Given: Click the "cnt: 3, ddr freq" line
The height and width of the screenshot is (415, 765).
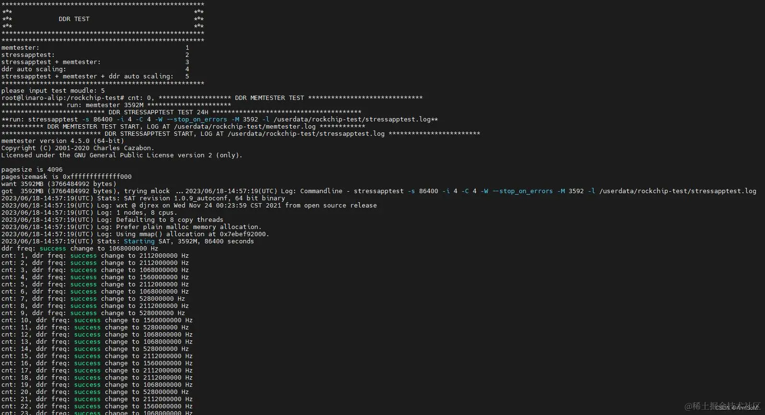Looking at the screenshot, I should tap(95, 270).
